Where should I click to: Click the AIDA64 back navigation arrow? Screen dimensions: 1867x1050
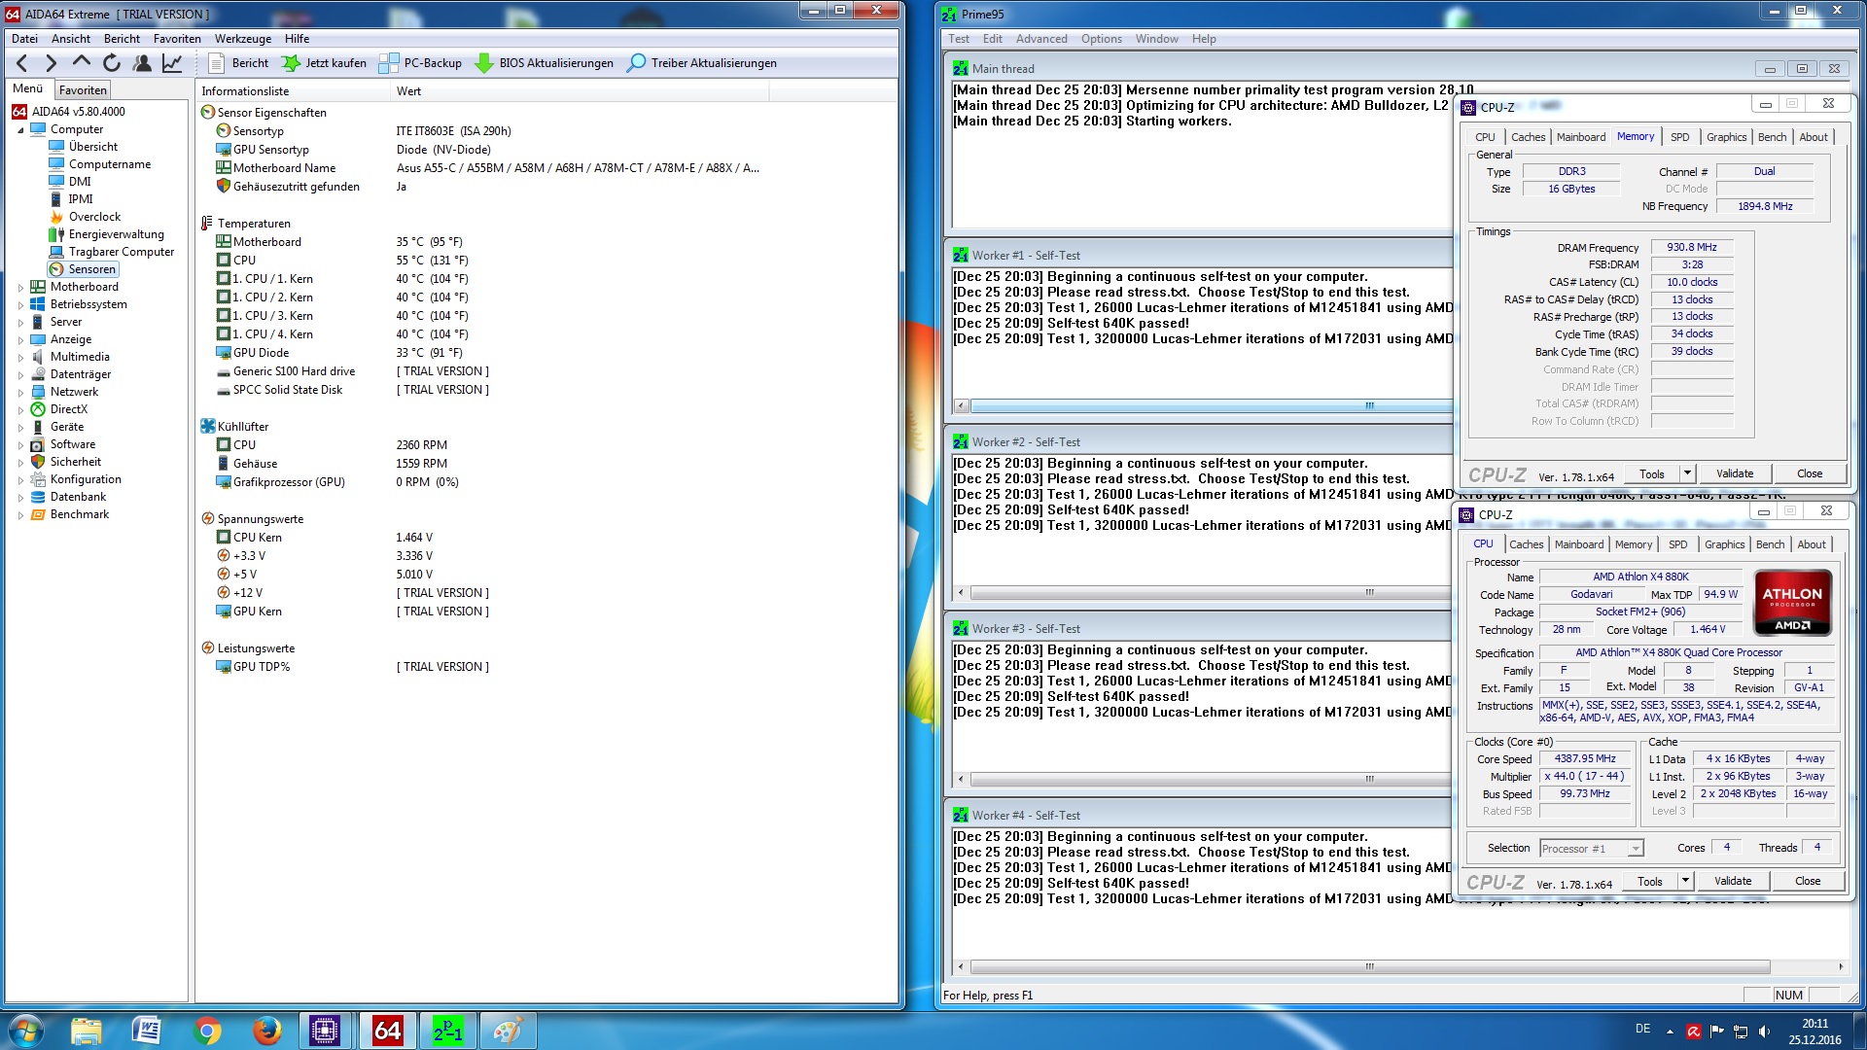coord(21,63)
